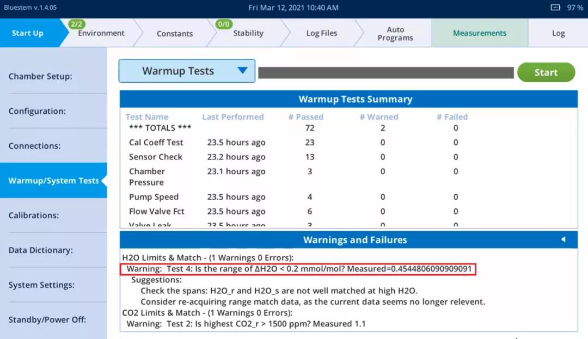Collapse the Warnings and Failures panel arrow
Image resolution: width=588 pixels, height=339 pixels.
pyautogui.click(x=563, y=239)
